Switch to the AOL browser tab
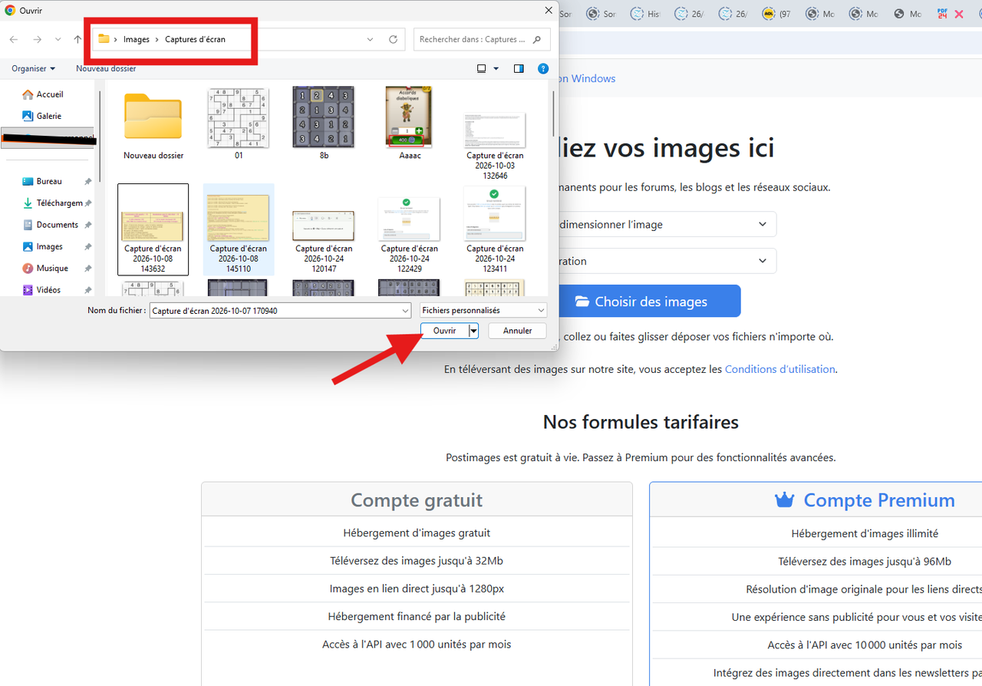982x686 pixels. (x=769, y=14)
